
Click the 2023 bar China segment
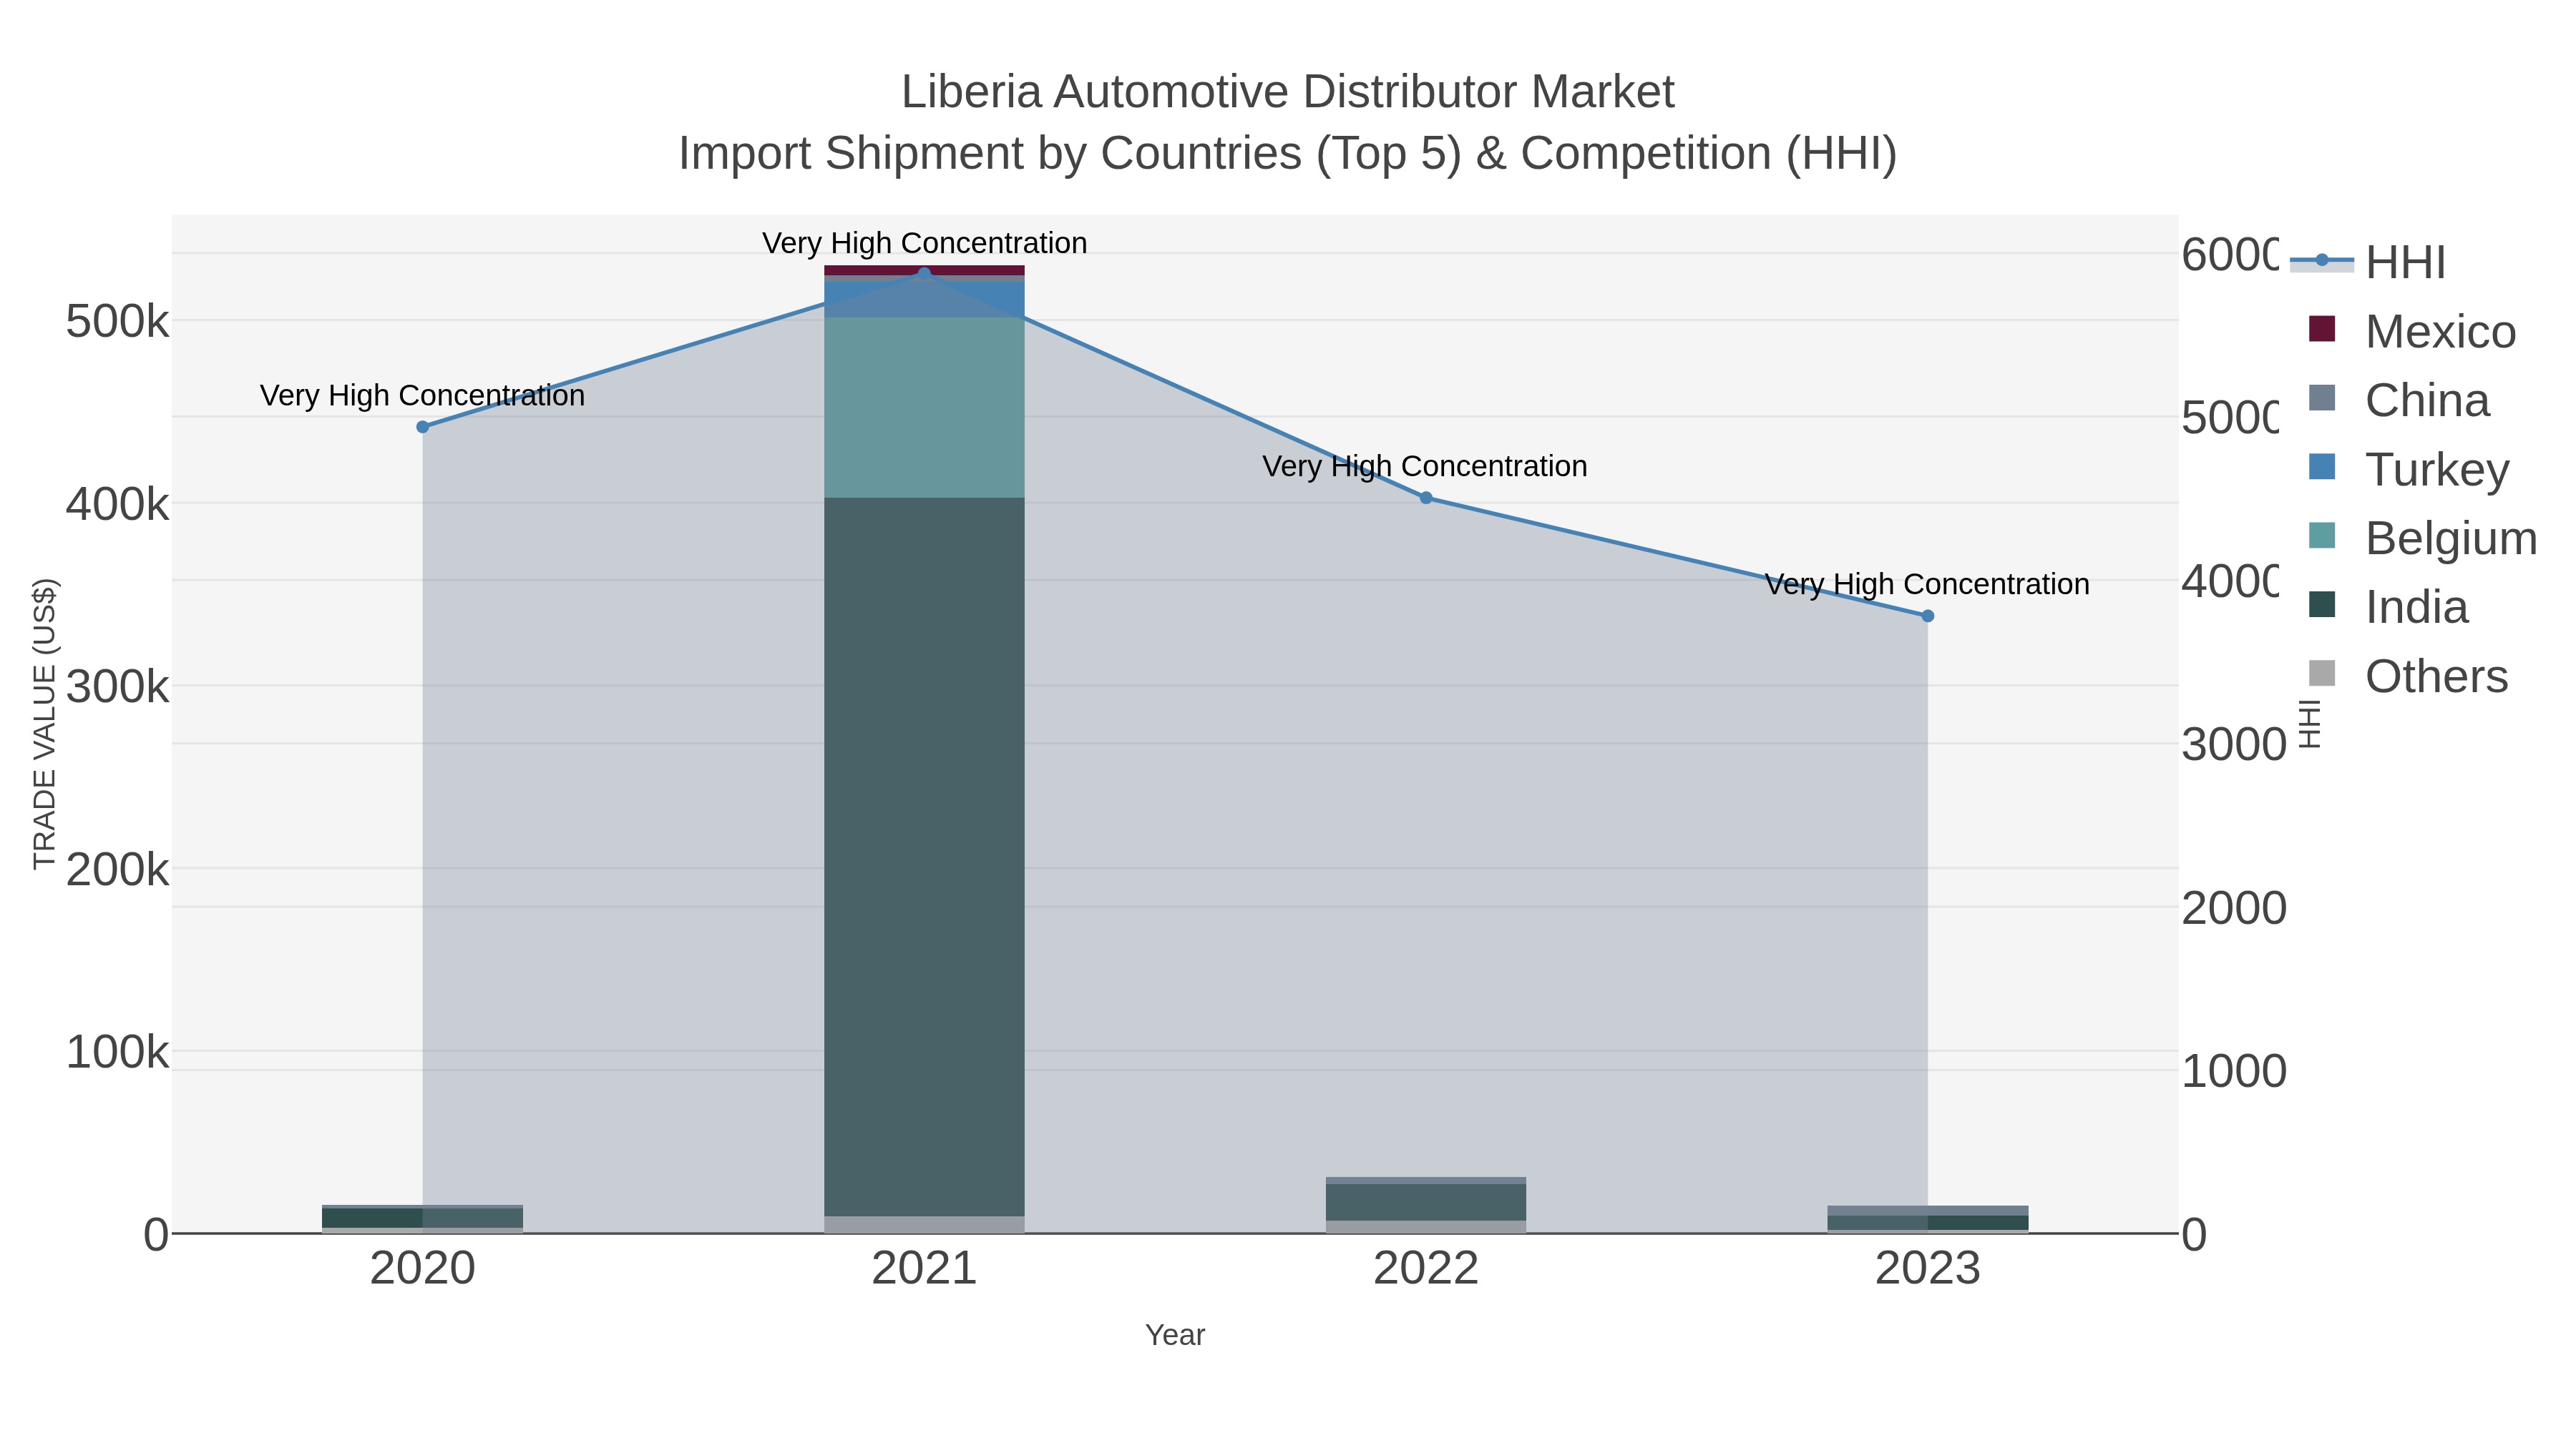(1928, 1210)
